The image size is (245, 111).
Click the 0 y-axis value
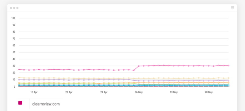[15, 87]
